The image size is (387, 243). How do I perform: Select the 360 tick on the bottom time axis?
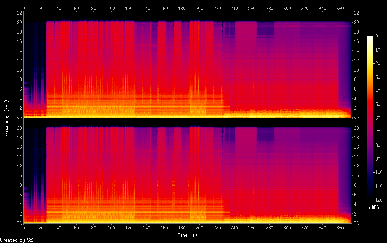click(x=340, y=227)
